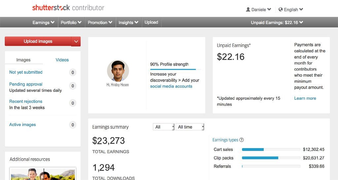
Task: Open the All time period dropdown
Action: pyautogui.click(x=190, y=127)
